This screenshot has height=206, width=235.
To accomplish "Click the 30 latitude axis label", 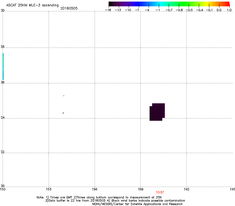I will [3, 10].
